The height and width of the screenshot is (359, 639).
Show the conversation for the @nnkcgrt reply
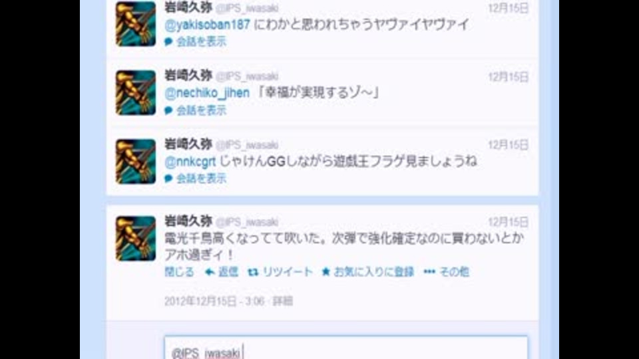click(195, 178)
